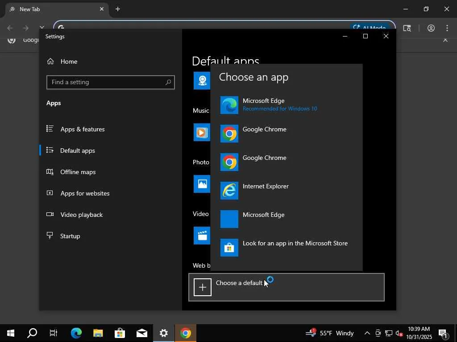Close the New Tab tab in Chrome
This screenshot has width=457, height=342.
102,9
